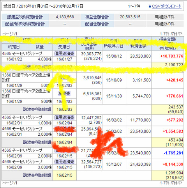Select the total profit value 20,593,515
187x188 pixels.
(x=130, y=17)
